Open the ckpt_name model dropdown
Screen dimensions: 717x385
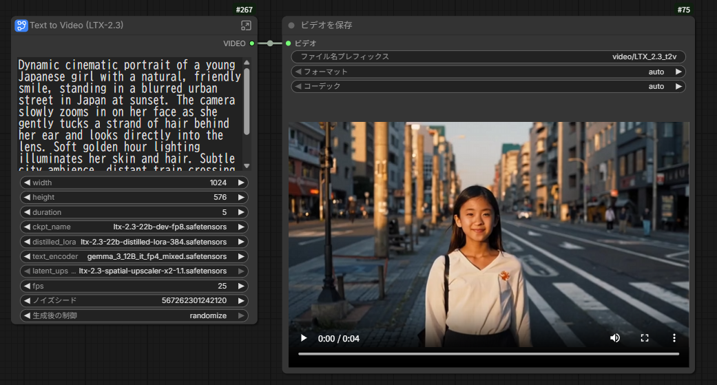134,227
